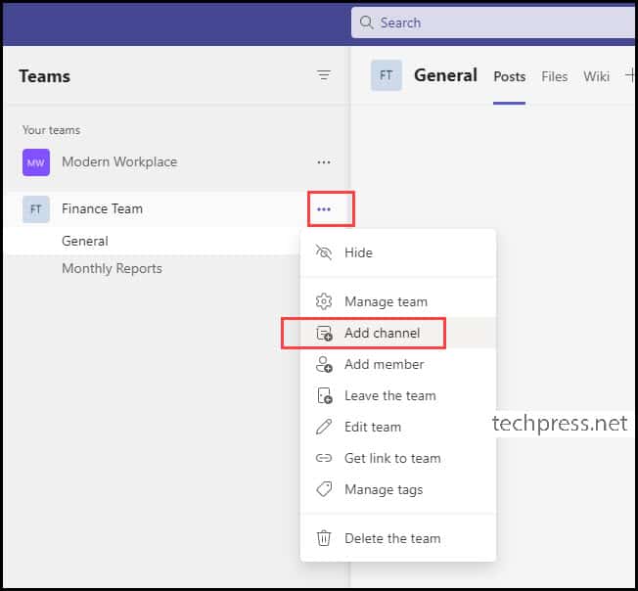The height and width of the screenshot is (591, 638).
Task: Select Add member menu entry
Action: tap(398, 364)
